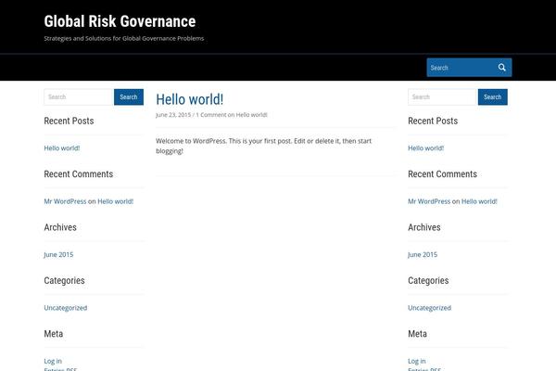Open Uncategorized category in right sidebar
Image resolution: width=556 pixels, height=371 pixels.
pos(429,308)
